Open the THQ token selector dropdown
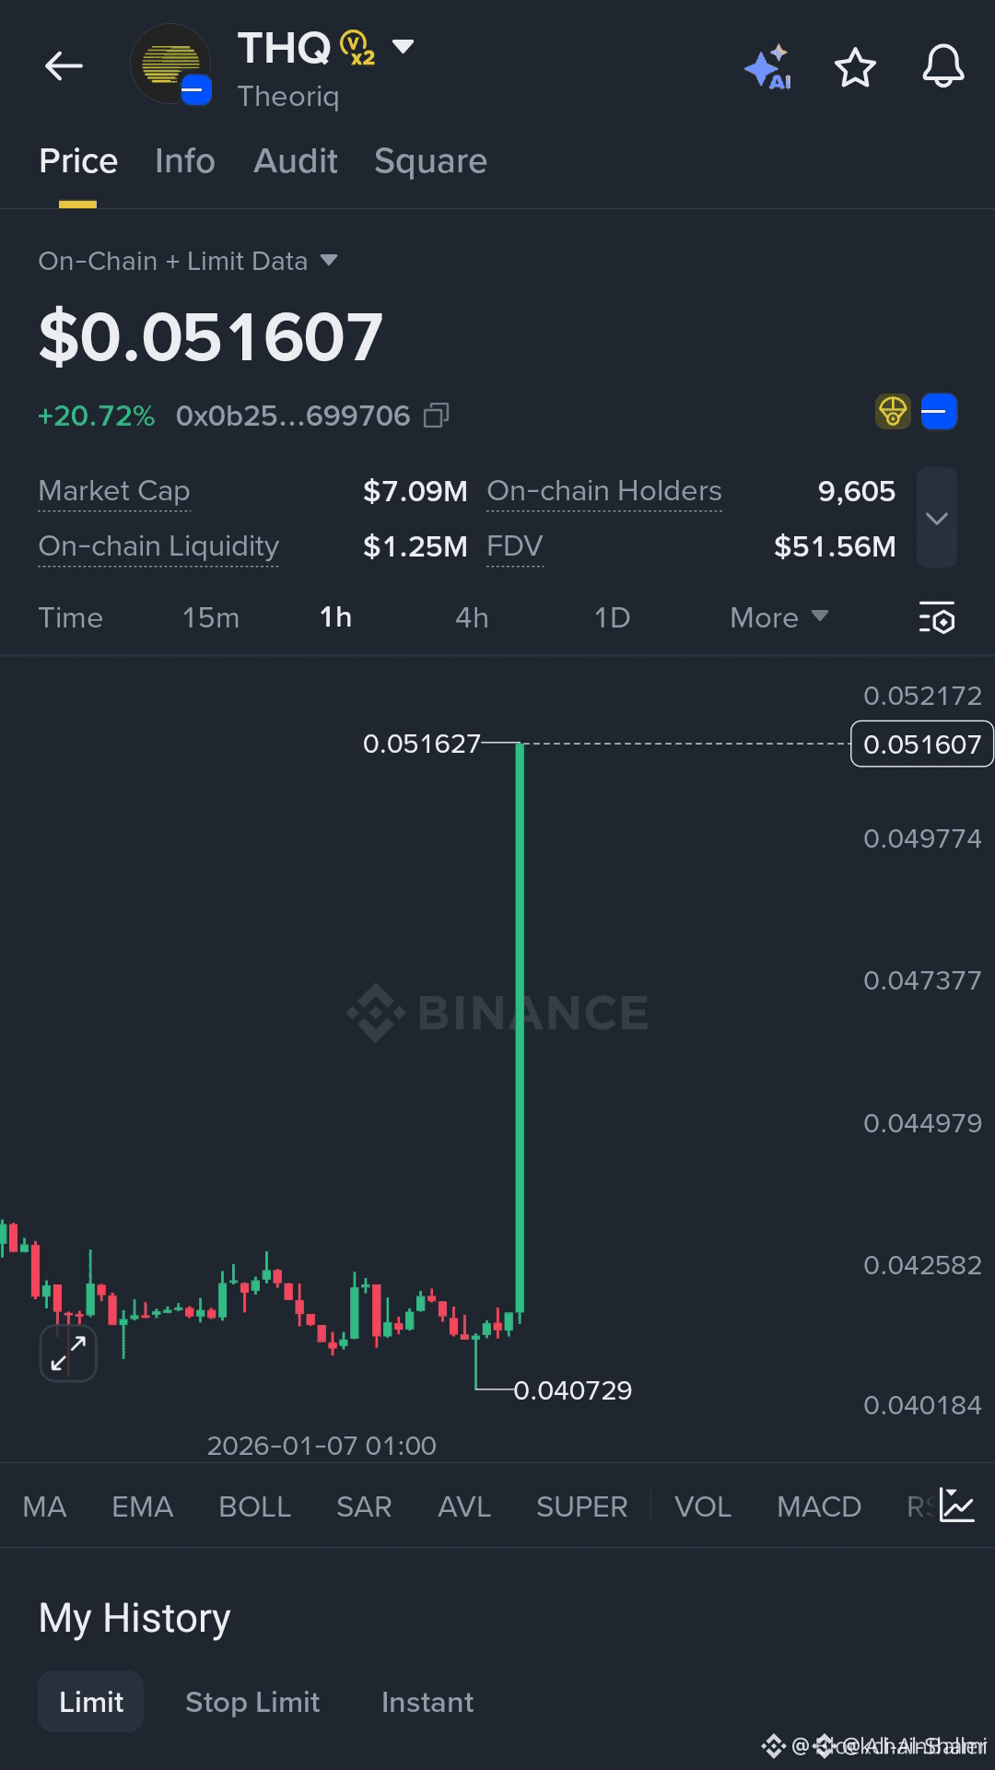 [403, 46]
